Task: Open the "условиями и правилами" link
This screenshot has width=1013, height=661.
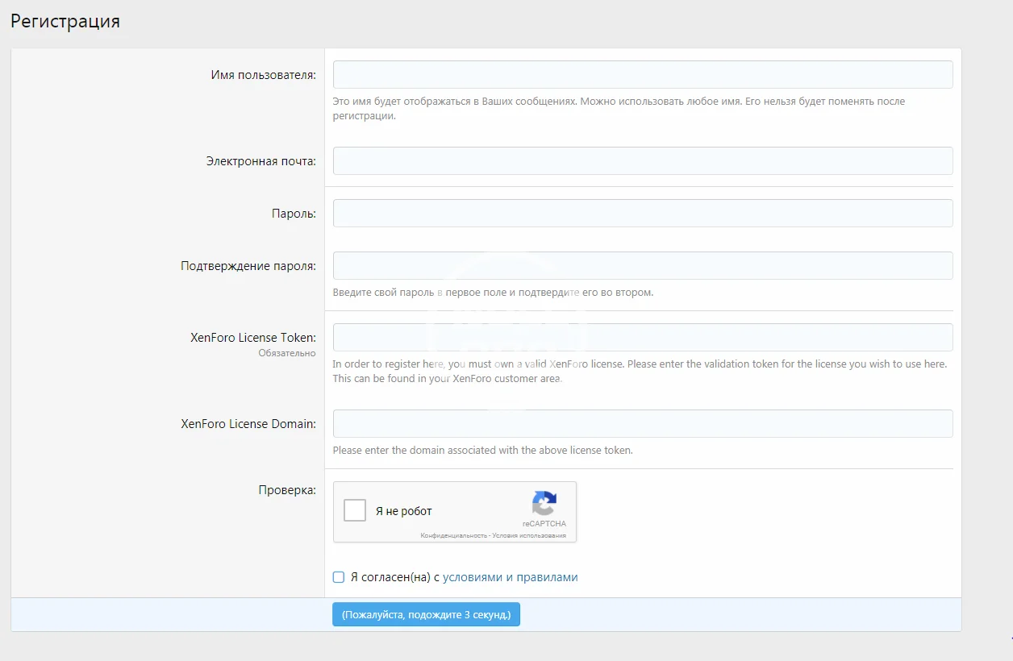Action: [x=510, y=577]
